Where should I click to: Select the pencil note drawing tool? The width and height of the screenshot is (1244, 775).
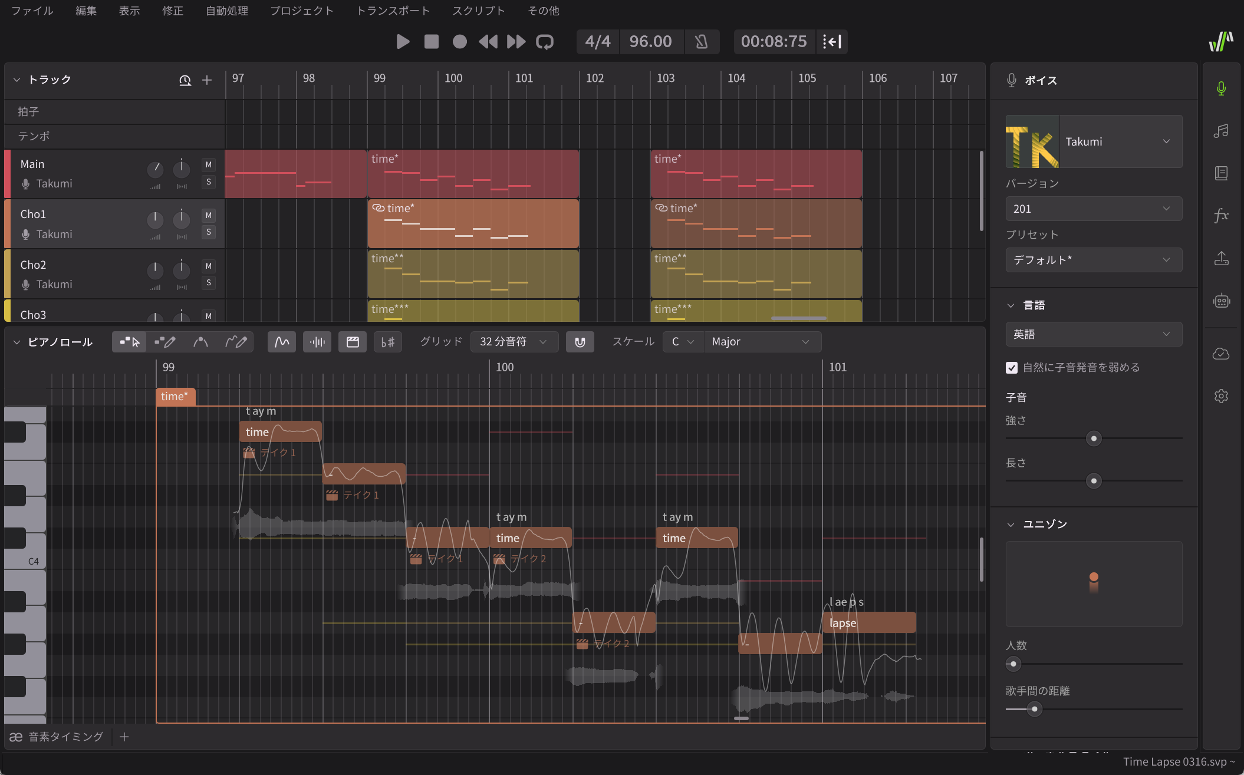point(164,342)
